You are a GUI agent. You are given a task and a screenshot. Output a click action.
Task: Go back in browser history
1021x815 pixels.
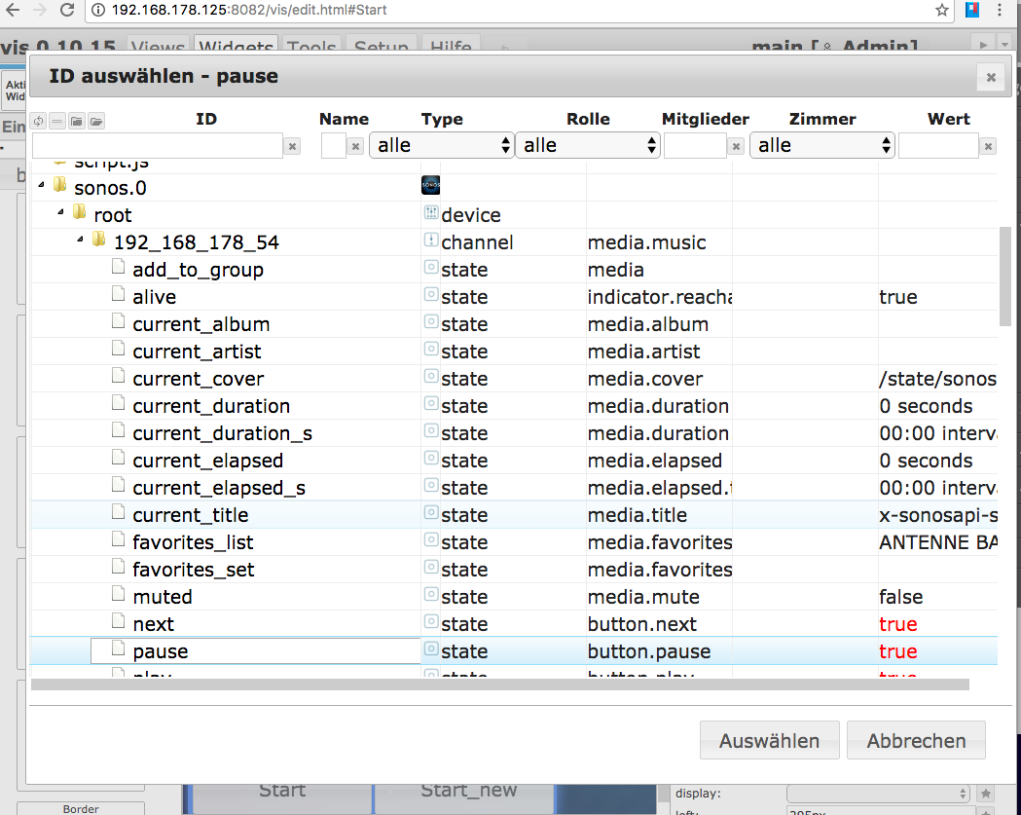coord(13,10)
